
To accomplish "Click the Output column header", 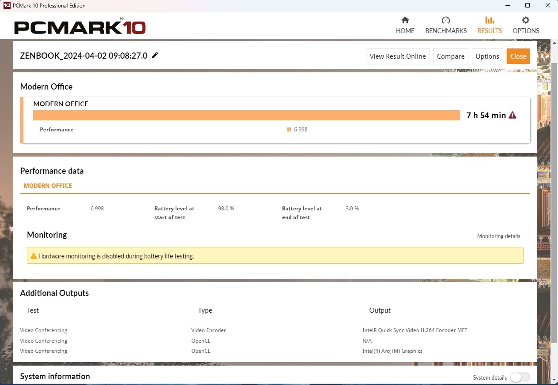I will coord(380,310).
